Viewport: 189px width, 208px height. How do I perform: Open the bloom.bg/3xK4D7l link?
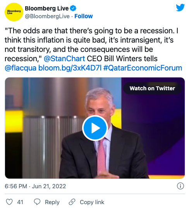pyautogui.click(x=70, y=68)
